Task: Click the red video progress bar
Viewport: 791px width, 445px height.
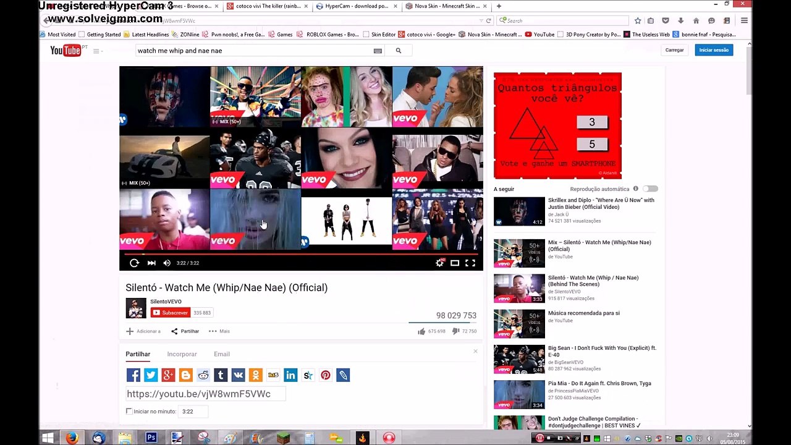Action: 301,253
